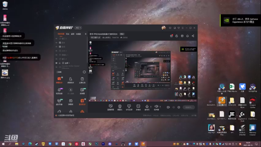Add a 摄像头 camera source
Viewport: 261px width, 147px height.
tap(120, 107)
